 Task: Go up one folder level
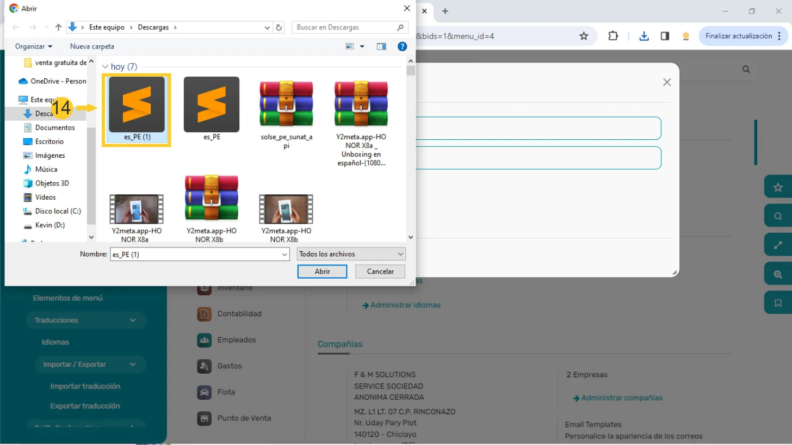58,27
